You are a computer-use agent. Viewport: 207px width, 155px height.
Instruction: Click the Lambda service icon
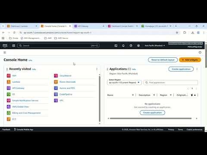9,82
